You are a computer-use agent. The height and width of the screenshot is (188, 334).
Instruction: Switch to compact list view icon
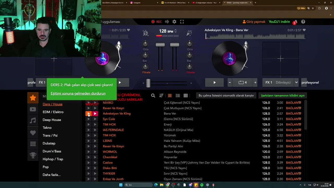pyautogui.click(x=170, y=96)
